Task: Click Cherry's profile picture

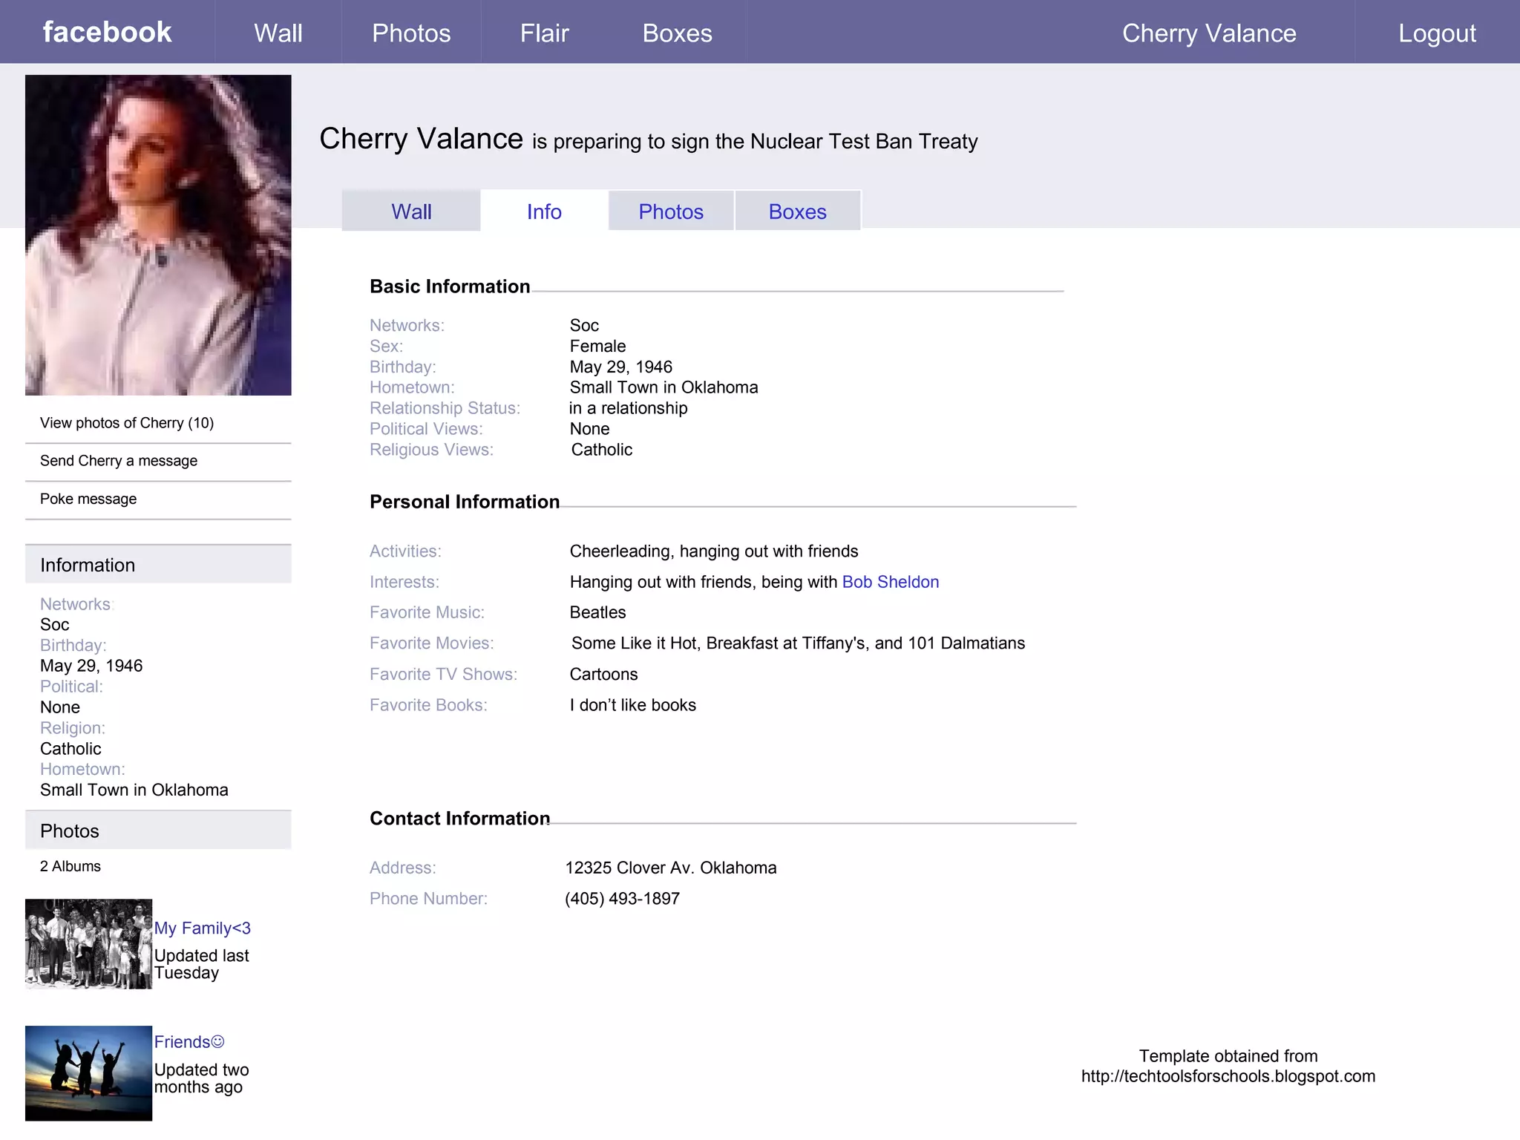Action: (158, 235)
